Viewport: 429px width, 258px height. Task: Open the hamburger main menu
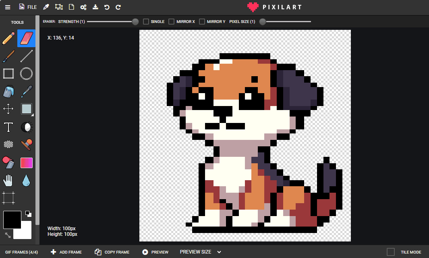coord(7,7)
